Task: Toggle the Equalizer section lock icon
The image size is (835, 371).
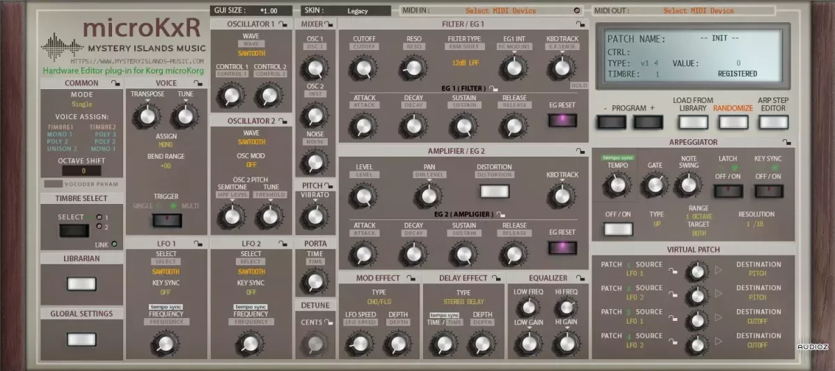Action: pos(580,278)
